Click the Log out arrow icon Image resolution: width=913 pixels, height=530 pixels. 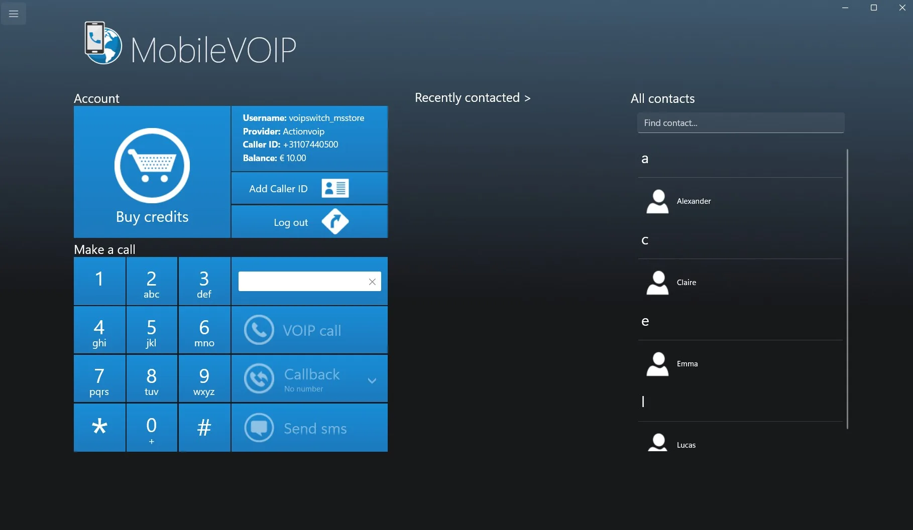pos(335,221)
